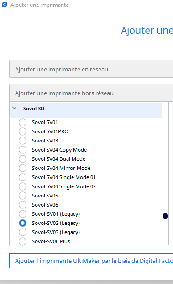This screenshot has height=284, width=173.
Task: Select the Sovol SV06 radio button
Action: 22,205
